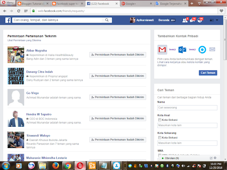This screenshot has width=227, height=170.
Task: Open globe notifications icon
Action: tap(200, 20)
